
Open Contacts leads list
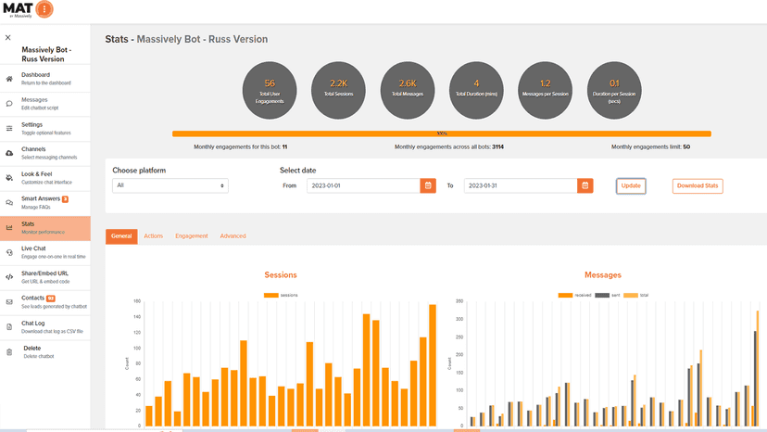coord(45,301)
